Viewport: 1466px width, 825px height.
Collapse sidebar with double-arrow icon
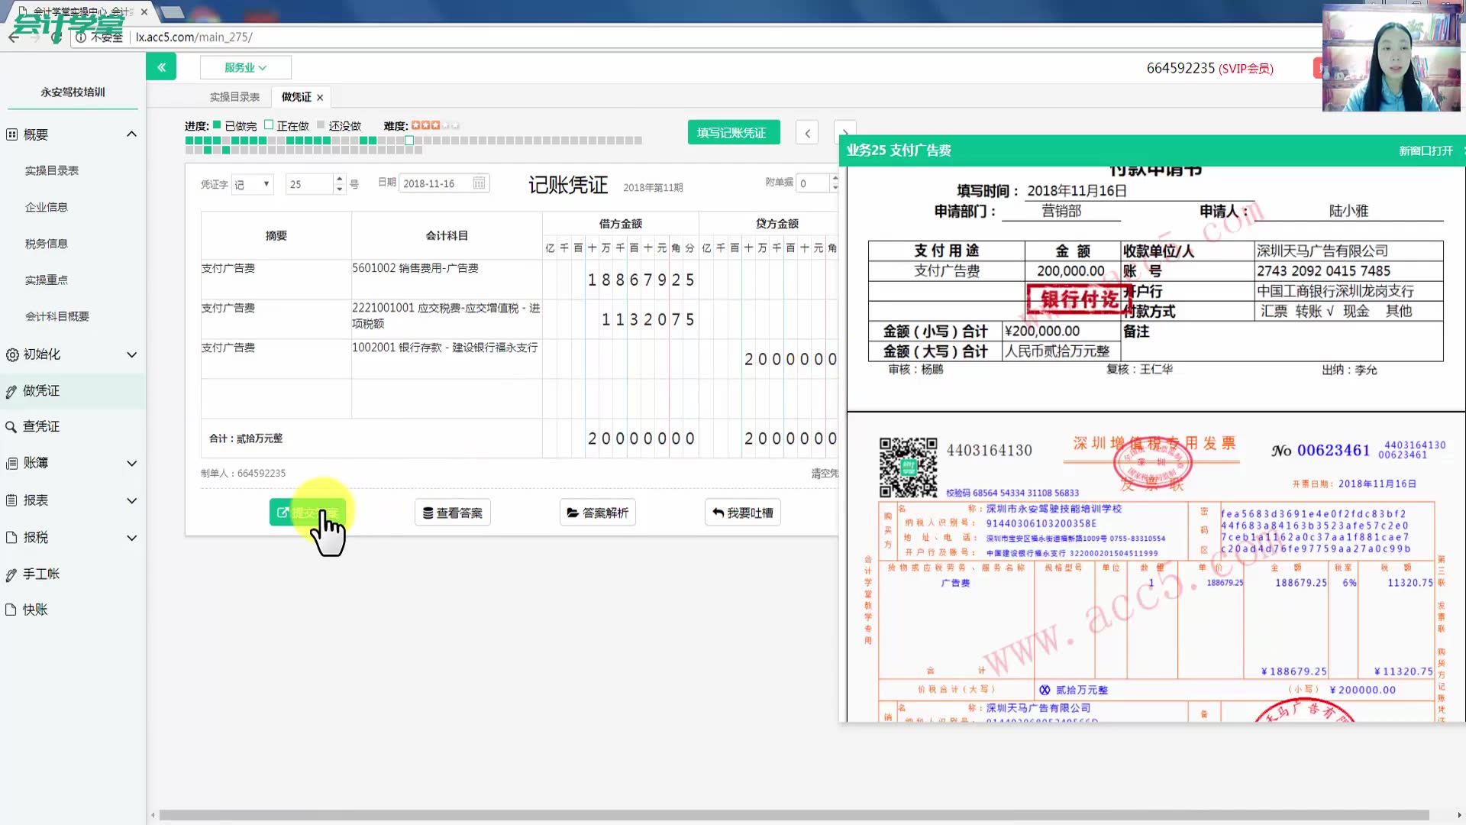coord(161,67)
